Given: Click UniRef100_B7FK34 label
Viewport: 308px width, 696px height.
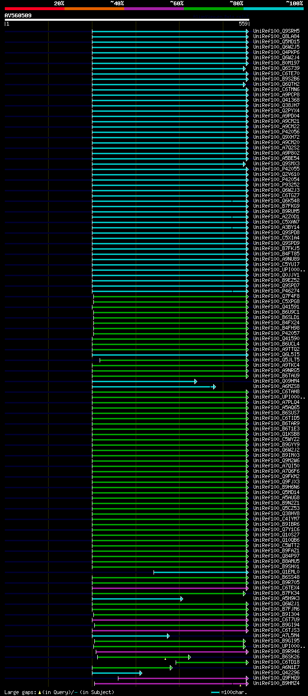Looking at the screenshot, I should 276,593.
